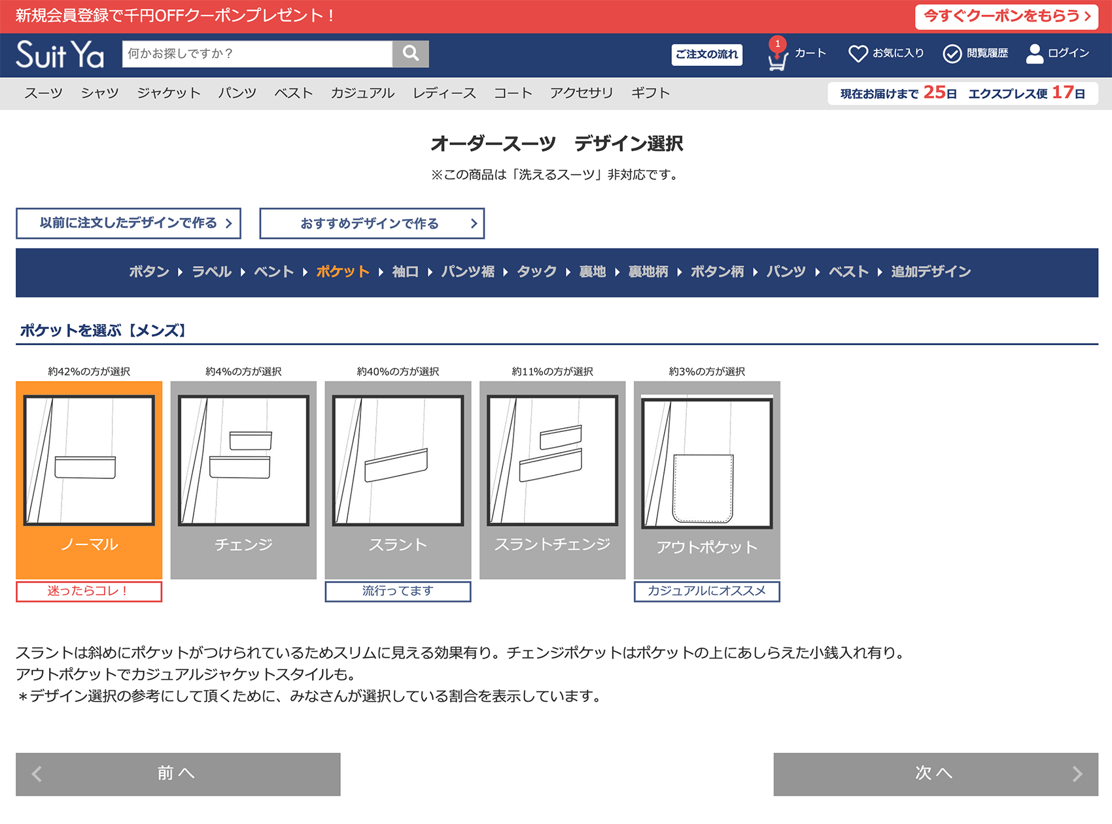The width and height of the screenshot is (1112, 824).
Task: Click the Suit Ya logo
Action: 60,55
